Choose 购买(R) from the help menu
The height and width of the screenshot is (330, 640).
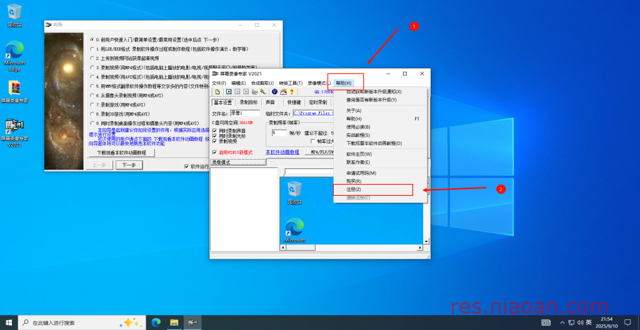tap(381, 182)
